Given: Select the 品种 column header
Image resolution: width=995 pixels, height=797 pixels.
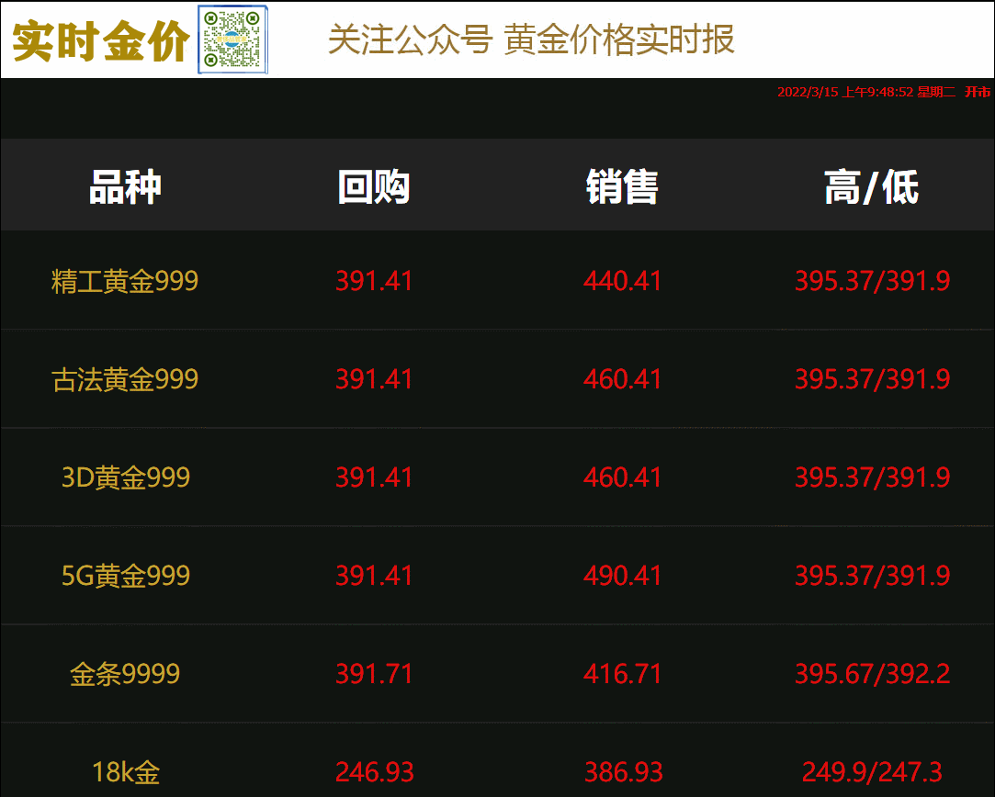Looking at the screenshot, I should pyautogui.click(x=125, y=187).
